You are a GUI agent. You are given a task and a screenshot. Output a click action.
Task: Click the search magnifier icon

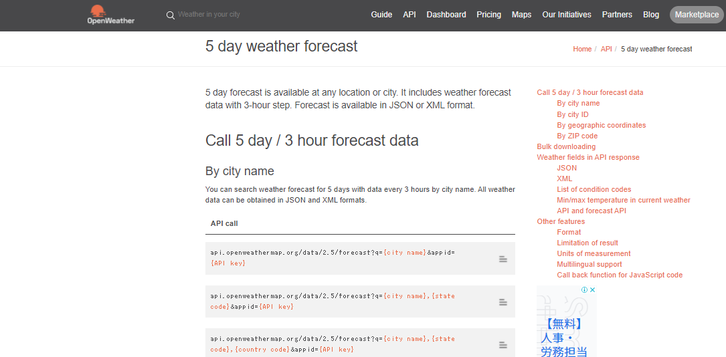171,15
